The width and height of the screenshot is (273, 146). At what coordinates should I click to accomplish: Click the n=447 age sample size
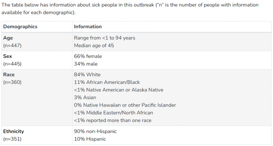[12, 45]
